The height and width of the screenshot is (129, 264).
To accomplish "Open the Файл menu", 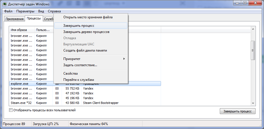I will pyautogui.click(x=8, y=12).
